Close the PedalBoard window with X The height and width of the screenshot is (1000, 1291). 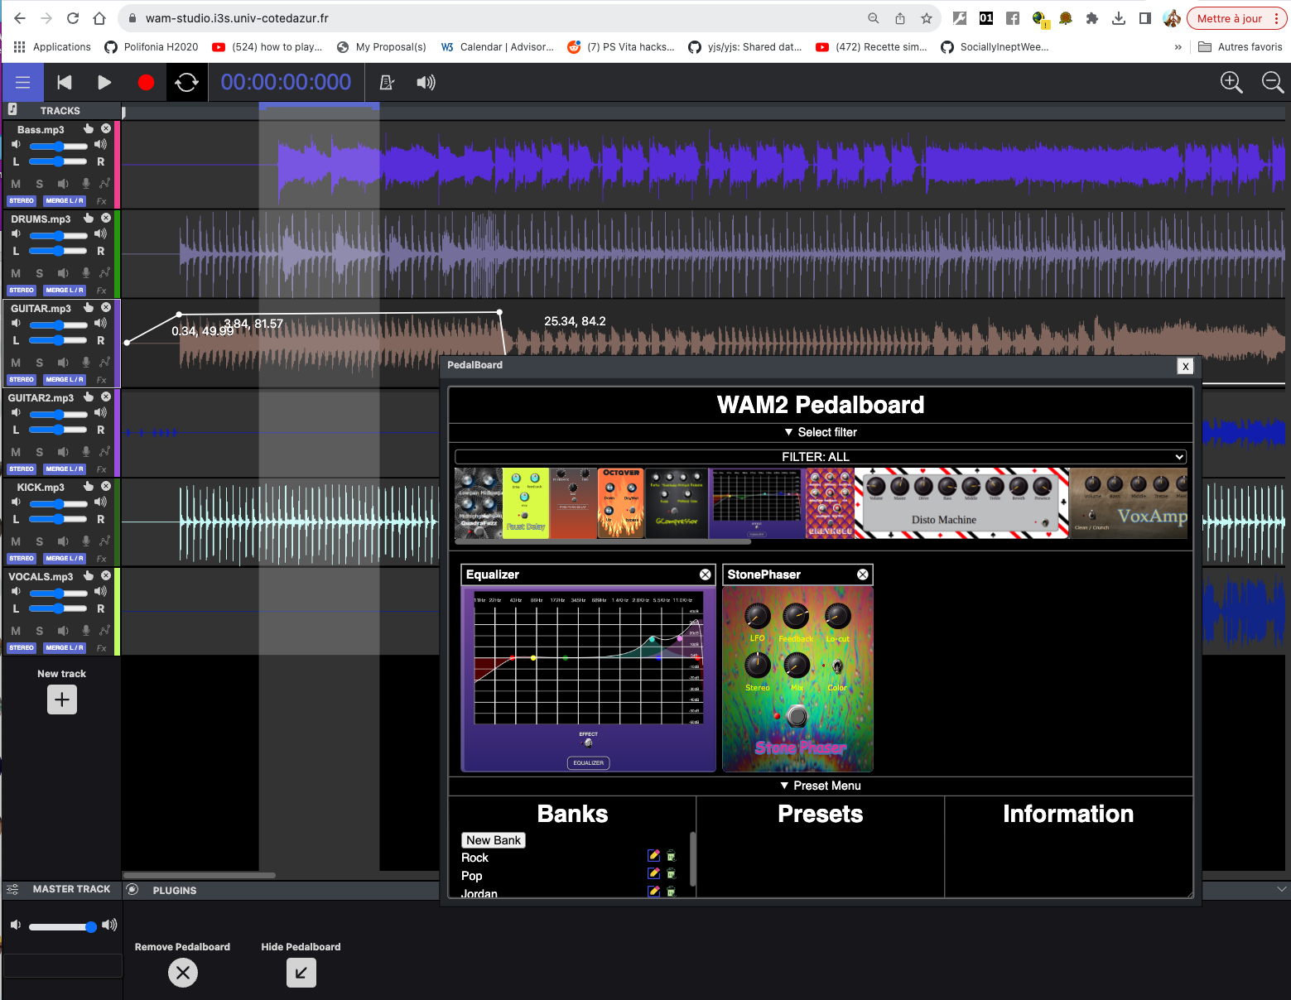click(x=1186, y=366)
